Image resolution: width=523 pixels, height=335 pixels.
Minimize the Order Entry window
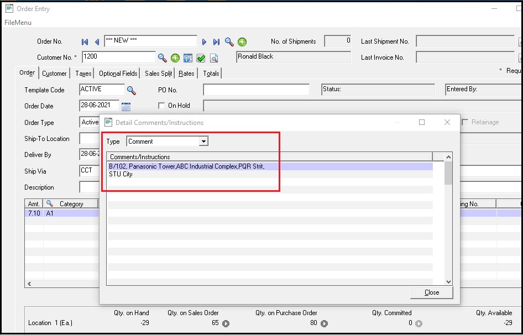(x=494, y=8)
